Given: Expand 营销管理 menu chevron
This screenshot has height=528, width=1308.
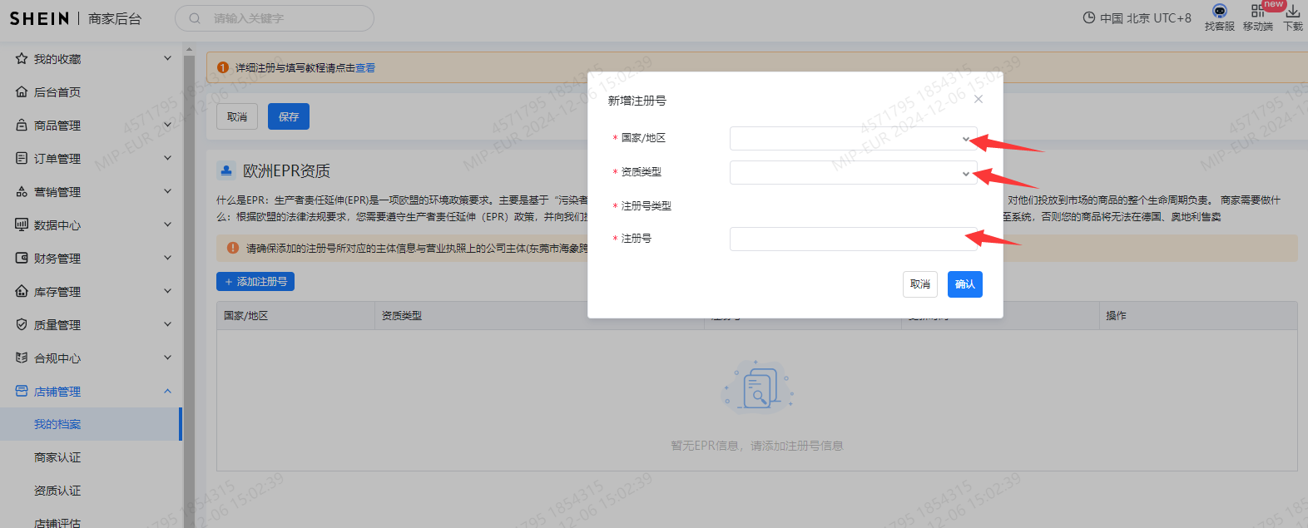Looking at the screenshot, I should point(167,191).
